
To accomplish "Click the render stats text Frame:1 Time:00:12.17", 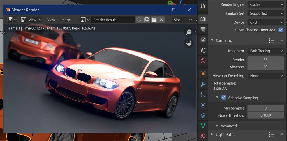I will 51,28.
